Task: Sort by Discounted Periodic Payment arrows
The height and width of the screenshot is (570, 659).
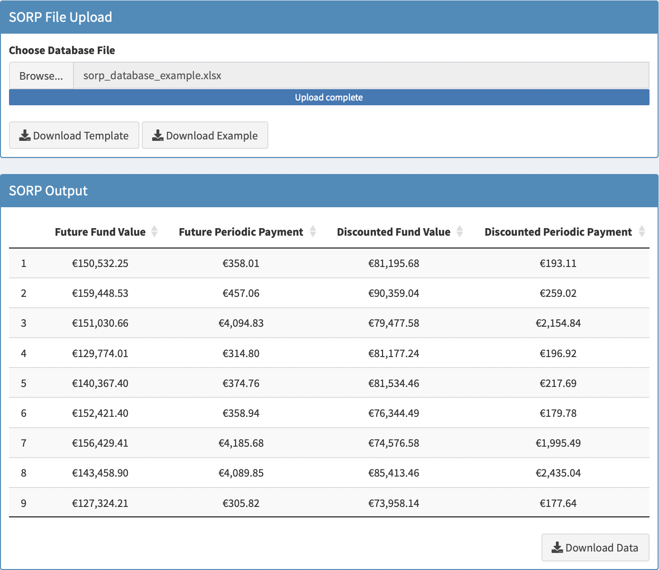Action: tap(641, 231)
